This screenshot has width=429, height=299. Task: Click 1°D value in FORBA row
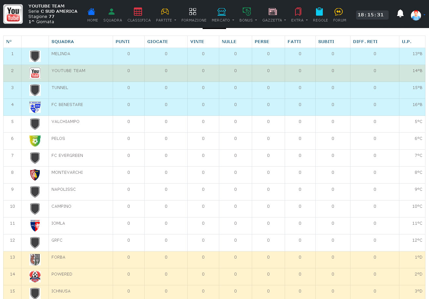418,257
